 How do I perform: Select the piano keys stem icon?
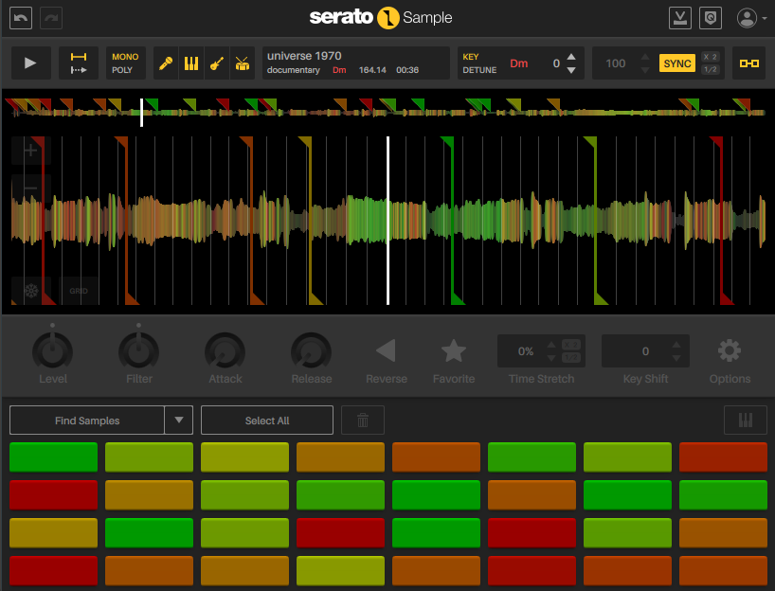pos(191,63)
